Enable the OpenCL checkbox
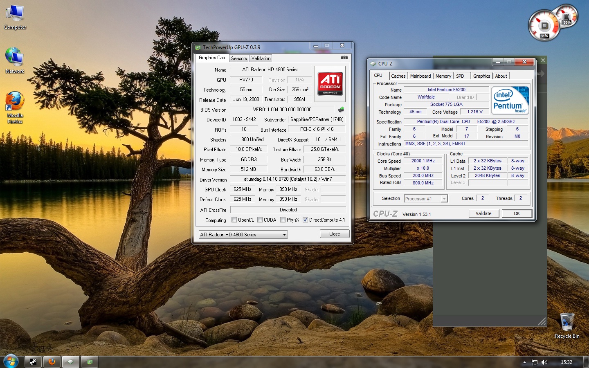The width and height of the screenshot is (589, 368). pyautogui.click(x=234, y=220)
